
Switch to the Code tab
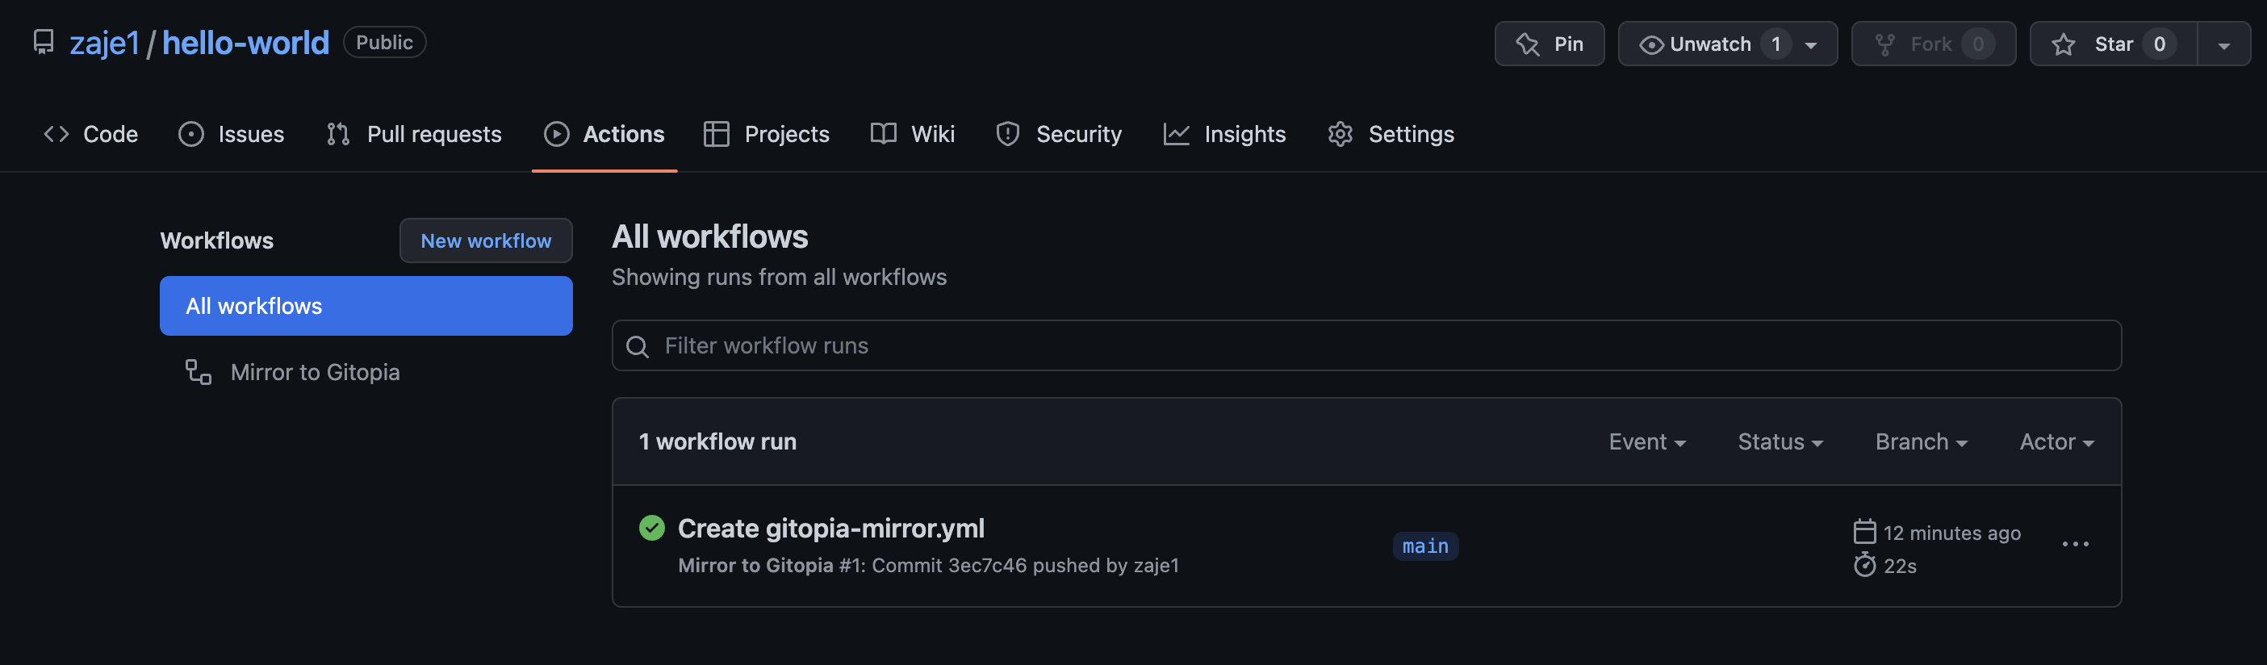tap(90, 134)
